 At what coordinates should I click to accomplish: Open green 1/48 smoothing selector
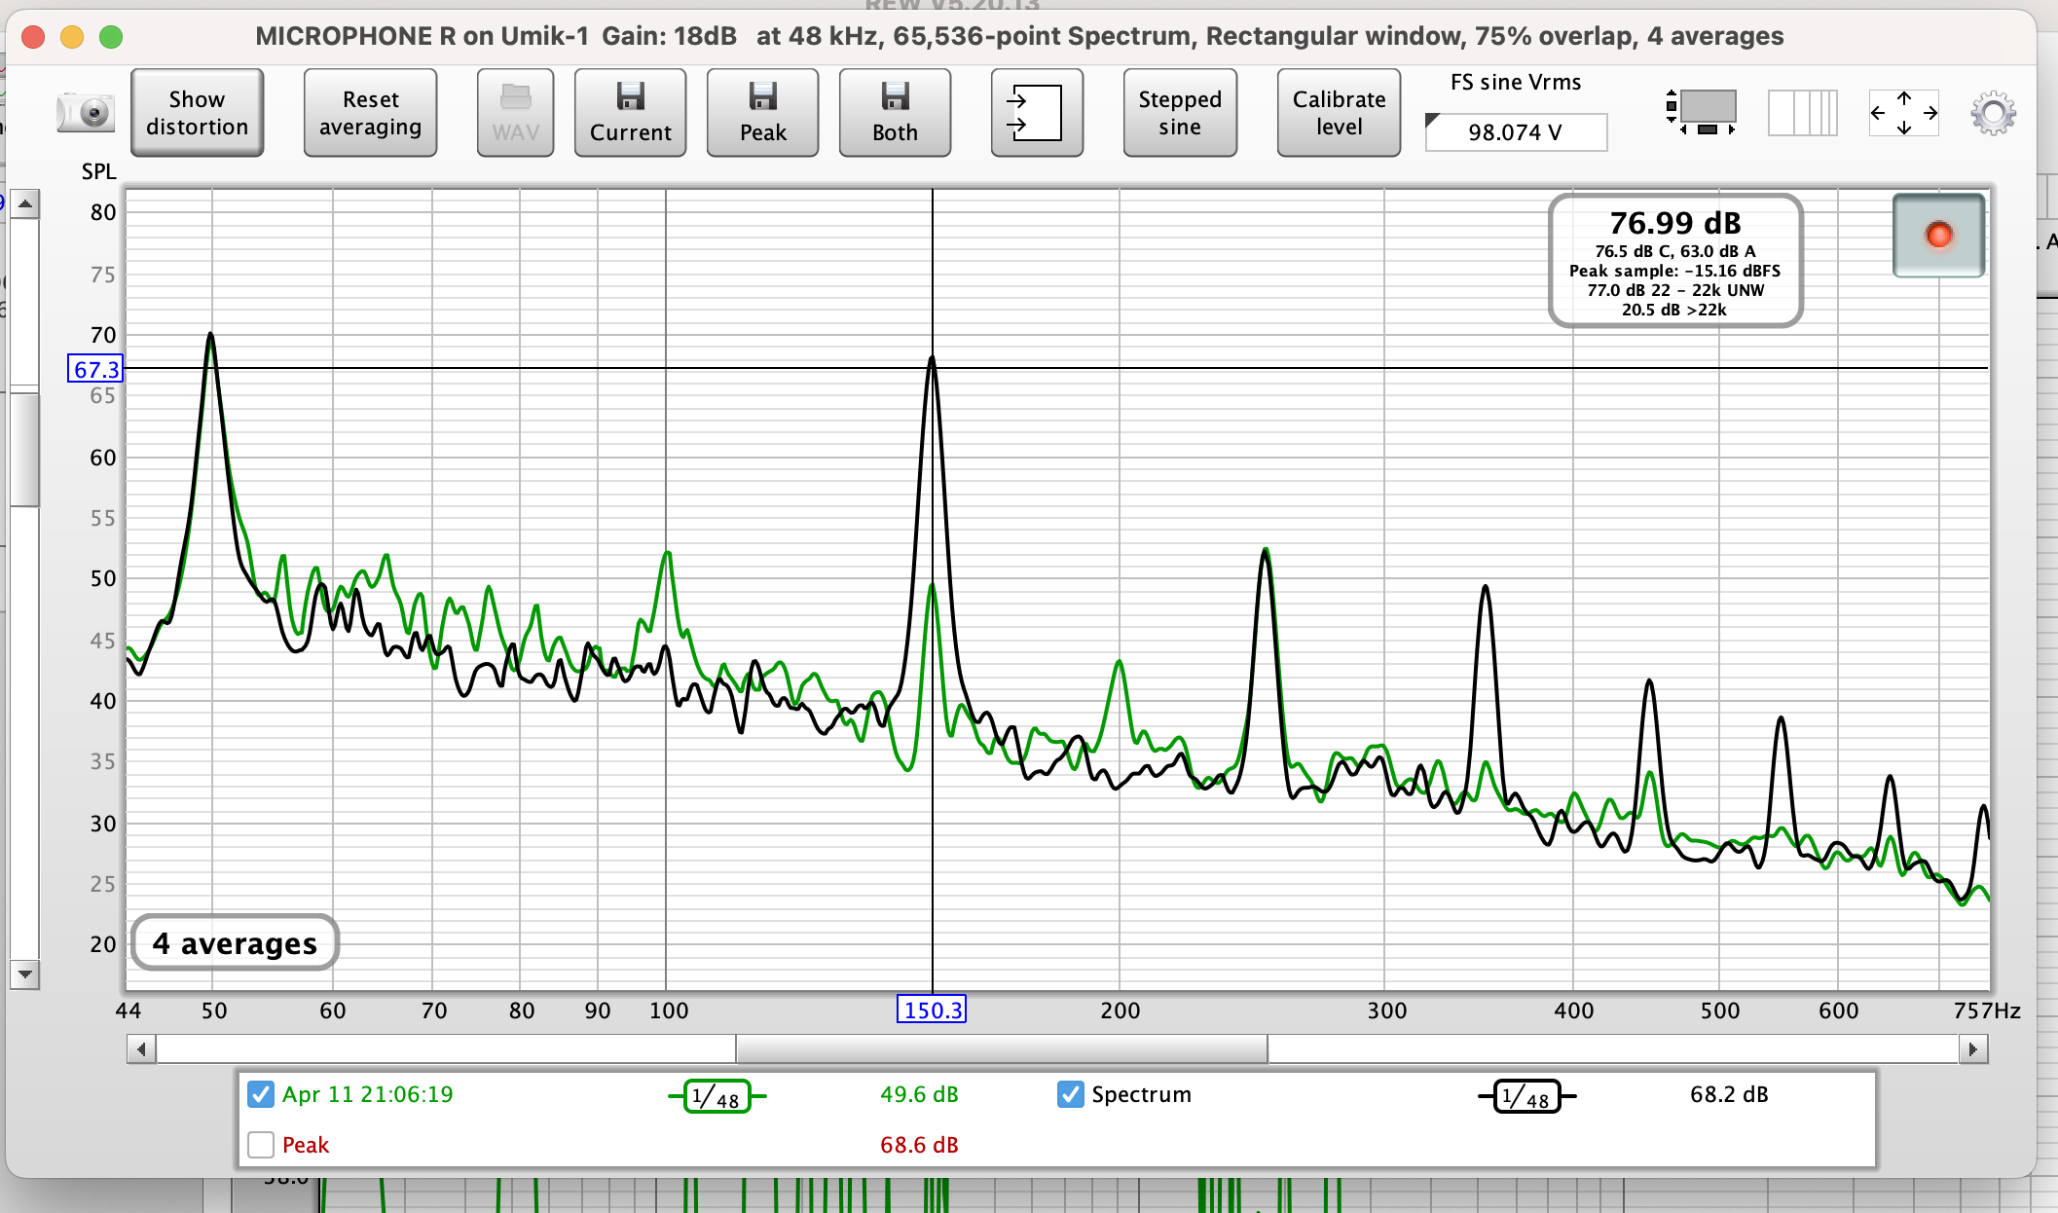coord(717,1097)
